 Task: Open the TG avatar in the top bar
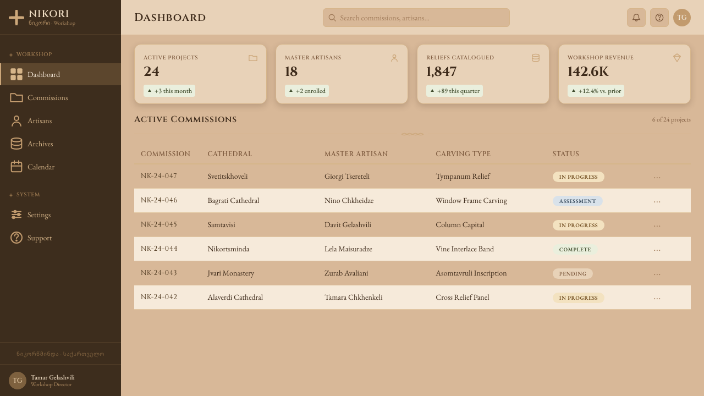click(682, 18)
